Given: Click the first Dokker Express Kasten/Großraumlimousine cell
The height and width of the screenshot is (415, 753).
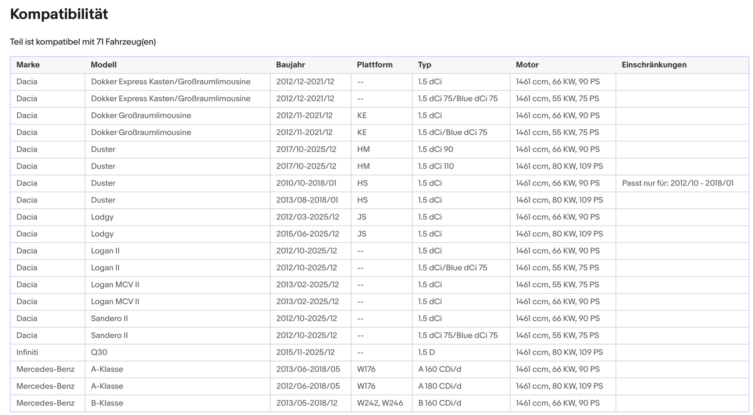Looking at the screenshot, I should (x=171, y=81).
